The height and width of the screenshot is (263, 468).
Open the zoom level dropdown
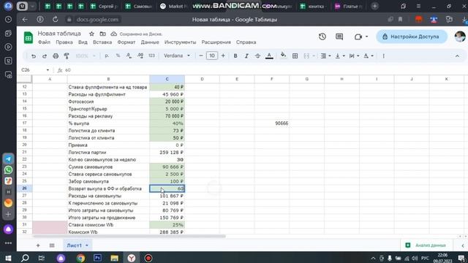[86, 56]
